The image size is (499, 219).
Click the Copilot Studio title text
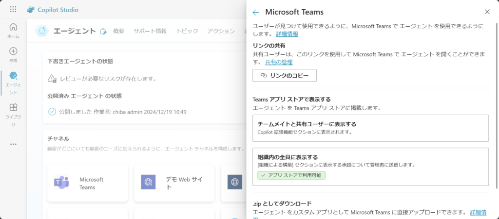[x=58, y=10]
